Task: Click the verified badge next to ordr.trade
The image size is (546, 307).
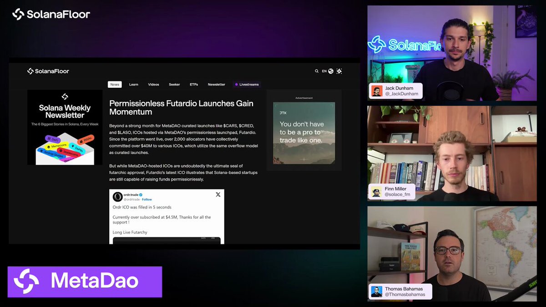Action: 141,195
